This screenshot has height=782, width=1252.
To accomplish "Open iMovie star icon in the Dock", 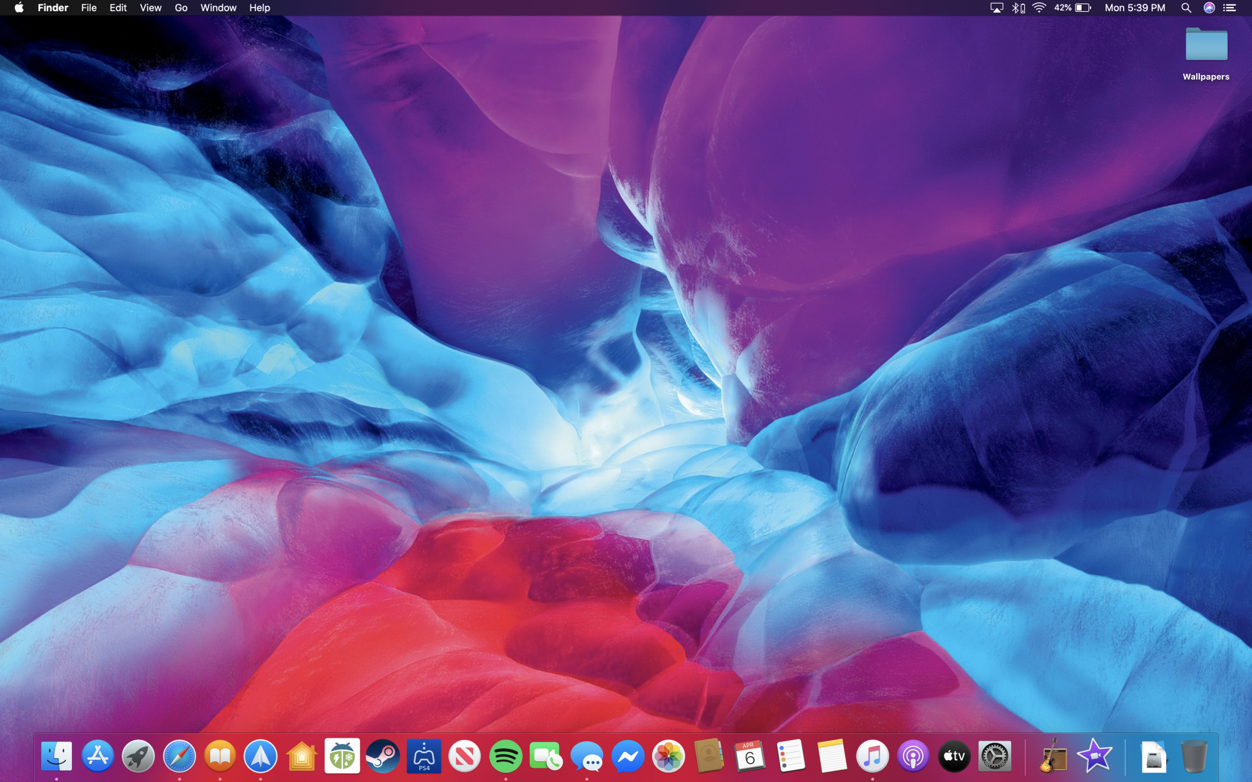I will (x=1094, y=755).
